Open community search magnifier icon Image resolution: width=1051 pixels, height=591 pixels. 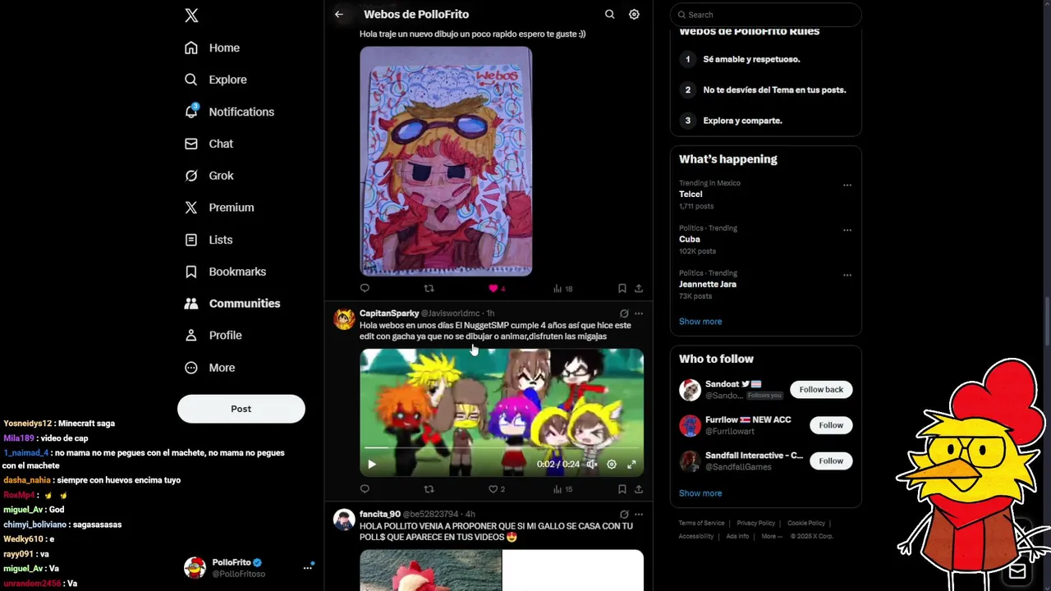[609, 14]
